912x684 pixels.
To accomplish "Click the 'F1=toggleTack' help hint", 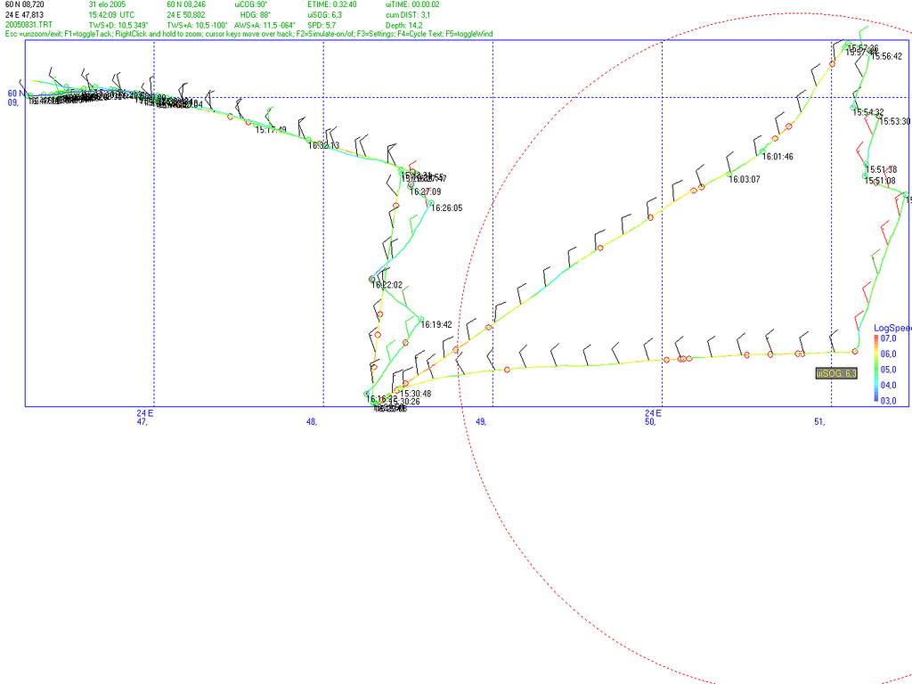I will tap(88, 34).
